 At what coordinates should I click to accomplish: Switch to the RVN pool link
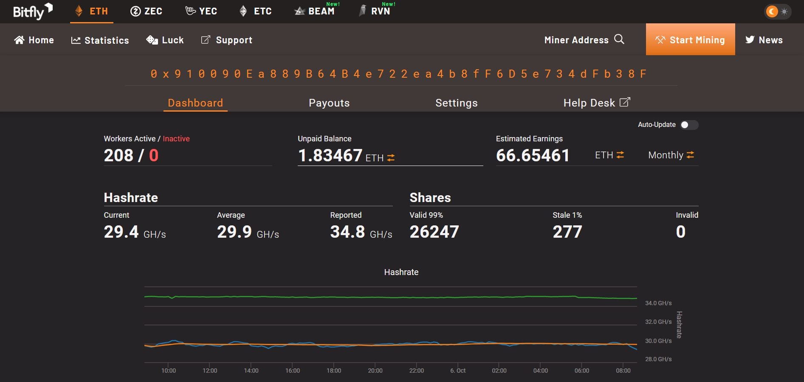point(375,11)
